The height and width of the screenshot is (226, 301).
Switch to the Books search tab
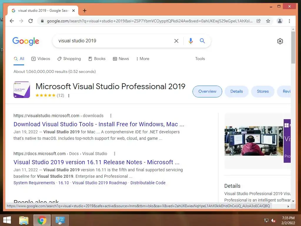97,59
